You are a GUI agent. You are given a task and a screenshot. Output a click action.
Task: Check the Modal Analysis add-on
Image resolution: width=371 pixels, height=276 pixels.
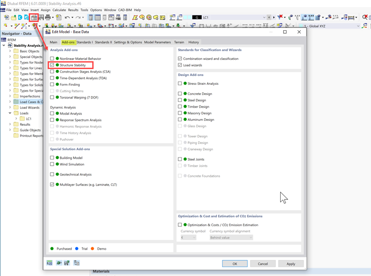click(x=52, y=113)
